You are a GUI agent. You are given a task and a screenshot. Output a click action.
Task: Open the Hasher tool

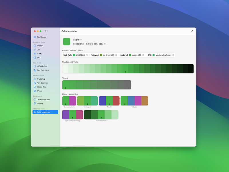pyautogui.click(x=45, y=103)
